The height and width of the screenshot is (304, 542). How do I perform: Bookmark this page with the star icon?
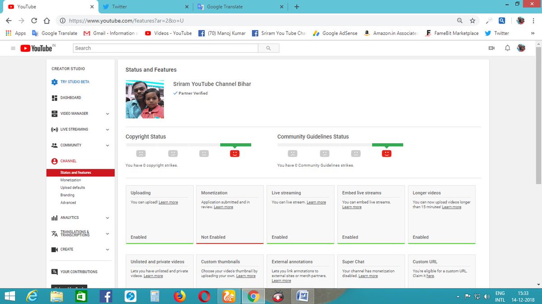click(x=472, y=20)
